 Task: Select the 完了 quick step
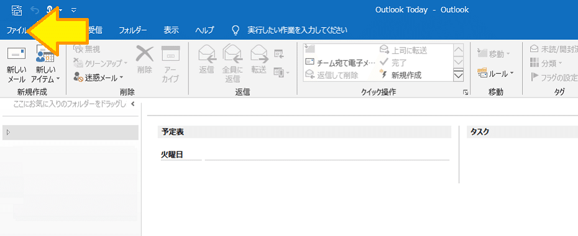(x=393, y=63)
